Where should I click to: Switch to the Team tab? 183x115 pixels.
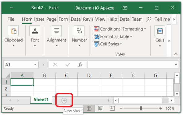tap(137, 19)
